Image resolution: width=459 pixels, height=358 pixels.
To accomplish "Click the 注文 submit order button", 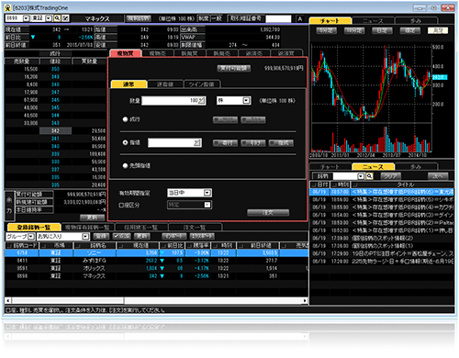I will 268,213.
